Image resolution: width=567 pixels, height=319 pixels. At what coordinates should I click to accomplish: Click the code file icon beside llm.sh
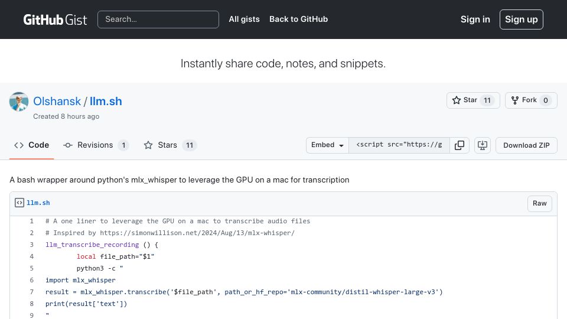coord(19,203)
